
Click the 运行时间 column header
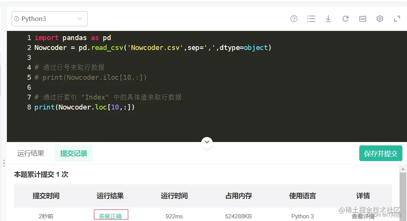point(174,196)
